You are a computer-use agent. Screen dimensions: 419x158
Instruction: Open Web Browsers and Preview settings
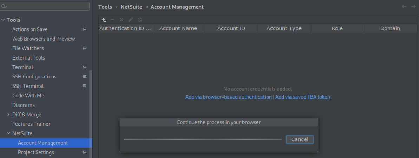tap(44, 39)
